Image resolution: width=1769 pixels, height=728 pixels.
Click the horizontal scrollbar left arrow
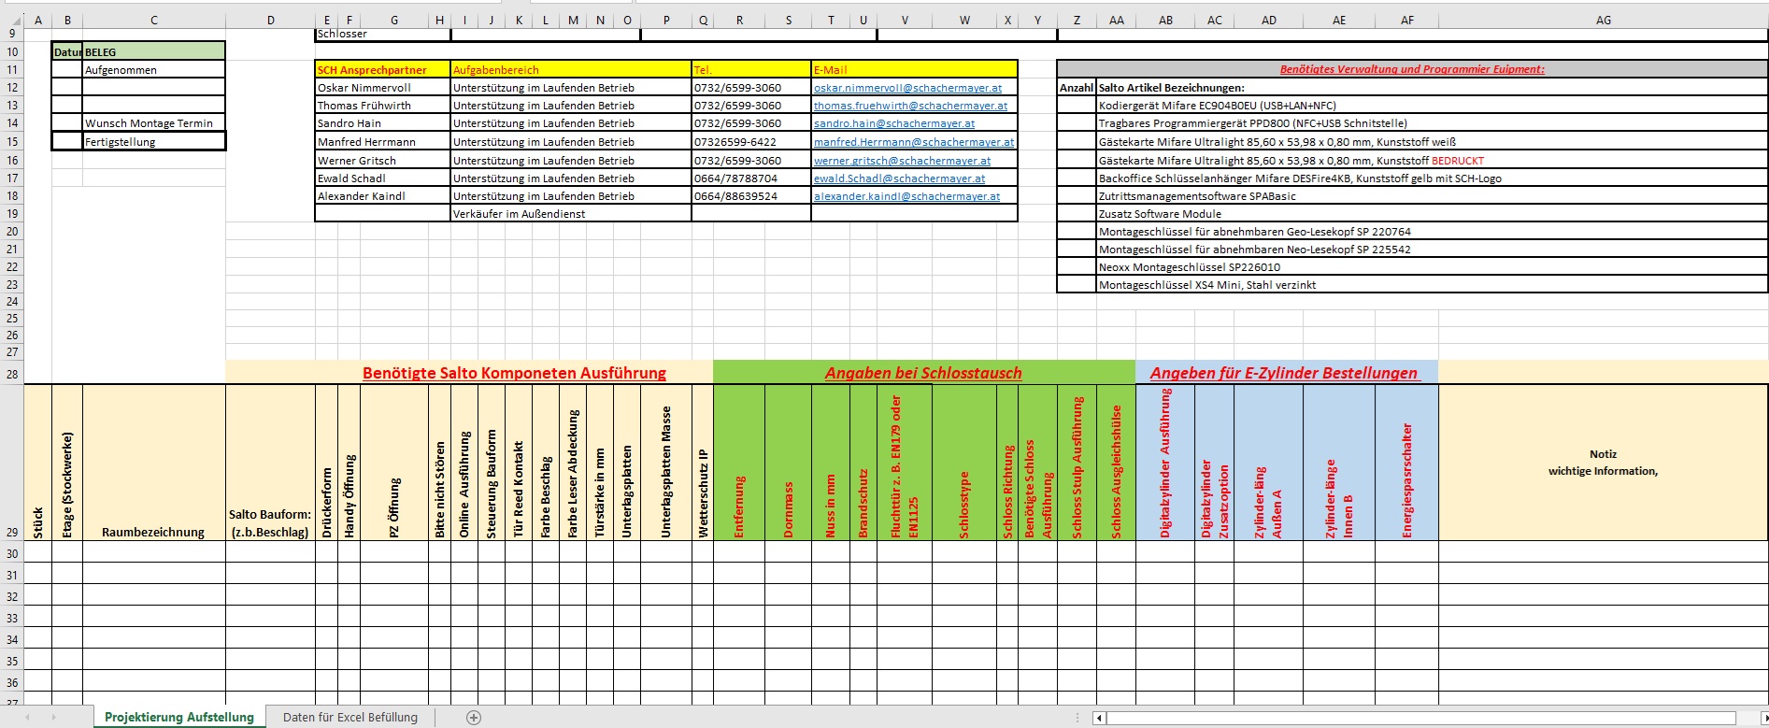point(1099,718)
